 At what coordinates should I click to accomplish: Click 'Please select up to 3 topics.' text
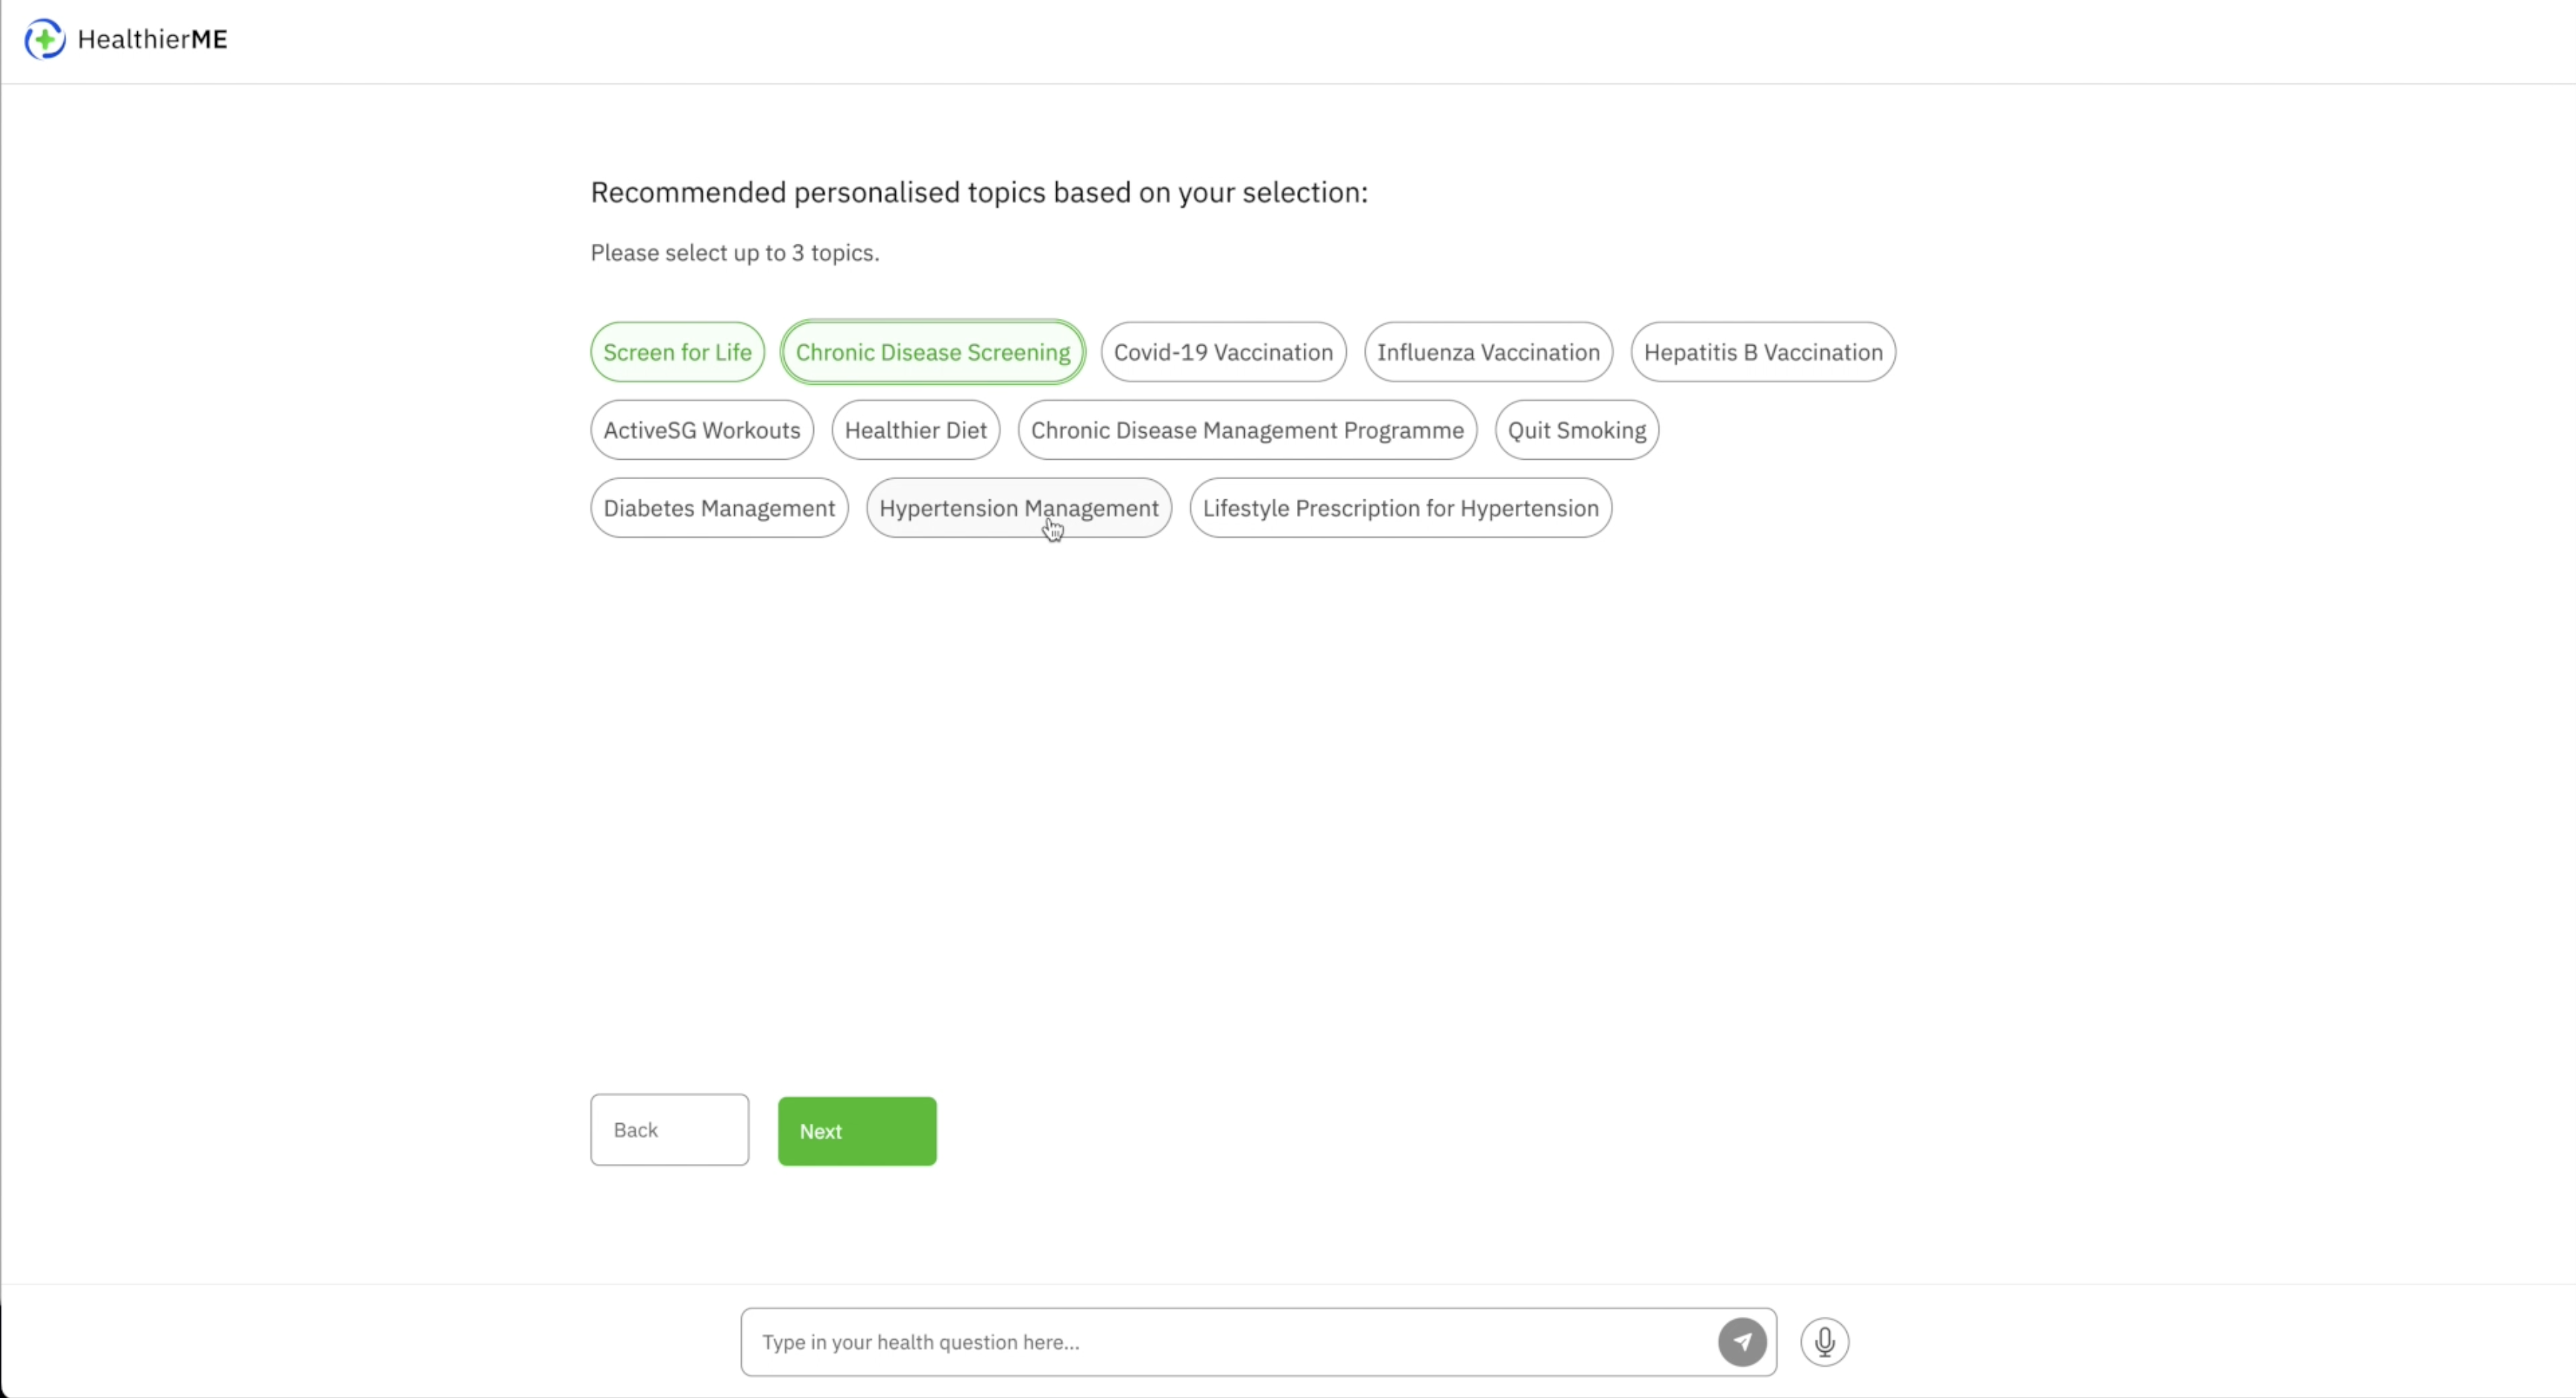pyautogui.click(x=735, y=253)
